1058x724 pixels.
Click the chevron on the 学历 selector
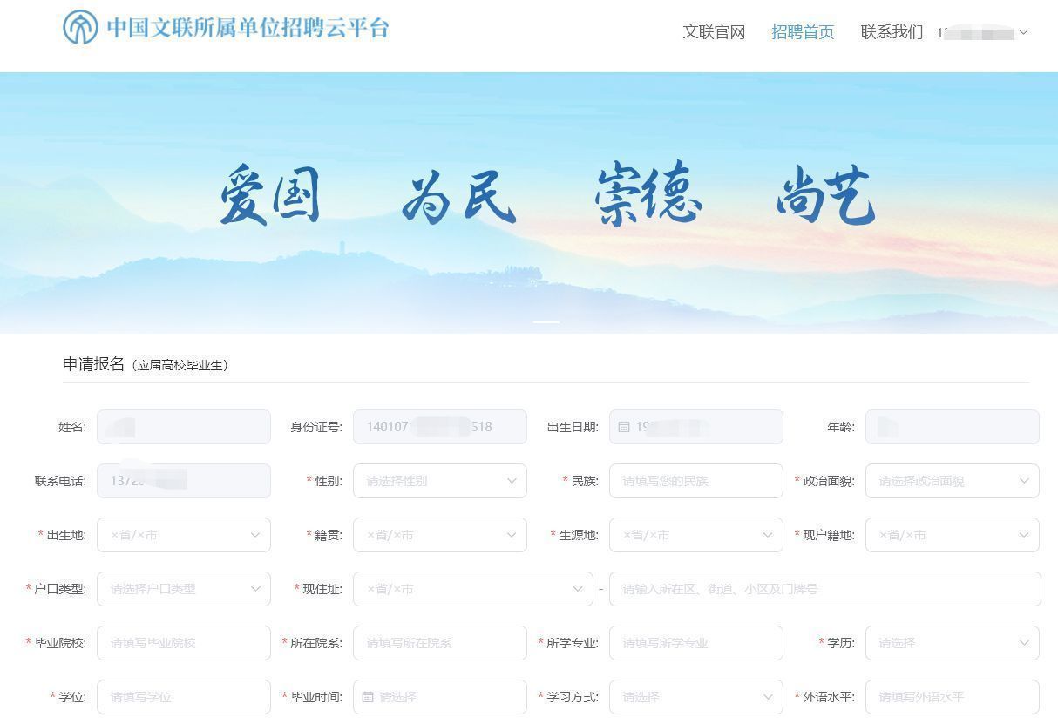click(x=1025, y=643)
